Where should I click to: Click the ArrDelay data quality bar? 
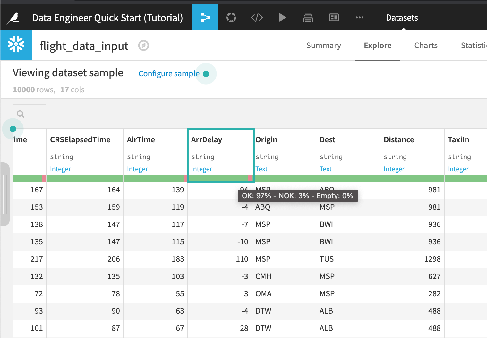220,178
